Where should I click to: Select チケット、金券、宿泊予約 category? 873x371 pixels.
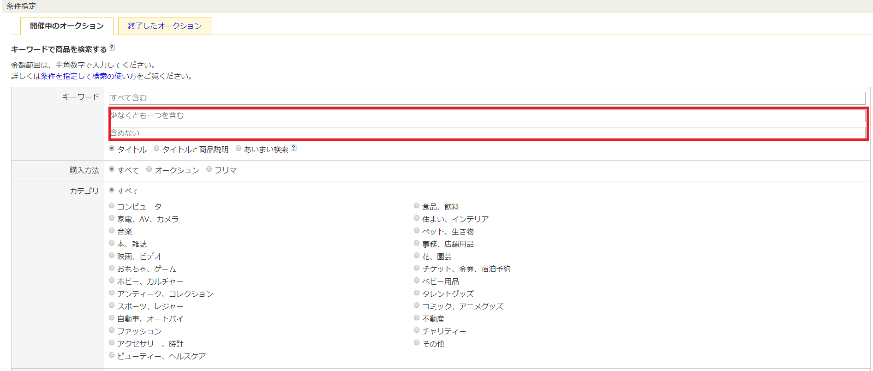tap(417, 268)
